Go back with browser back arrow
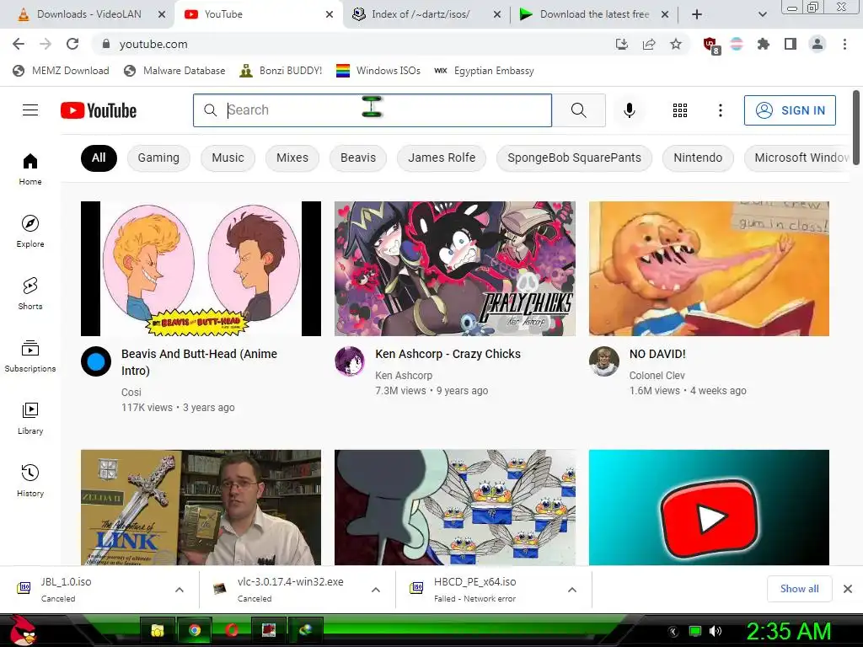Screen dimensions: 863x647 click(19, 44)
